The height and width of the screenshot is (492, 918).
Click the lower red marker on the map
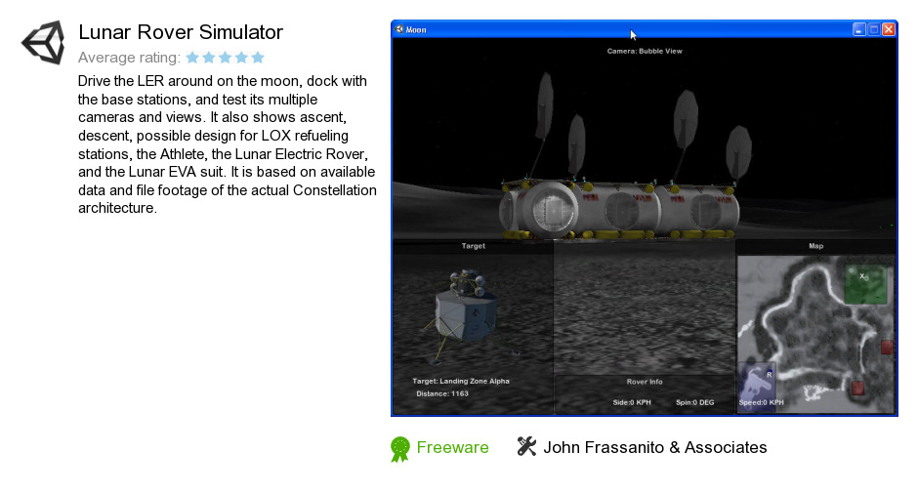(857, 388)
